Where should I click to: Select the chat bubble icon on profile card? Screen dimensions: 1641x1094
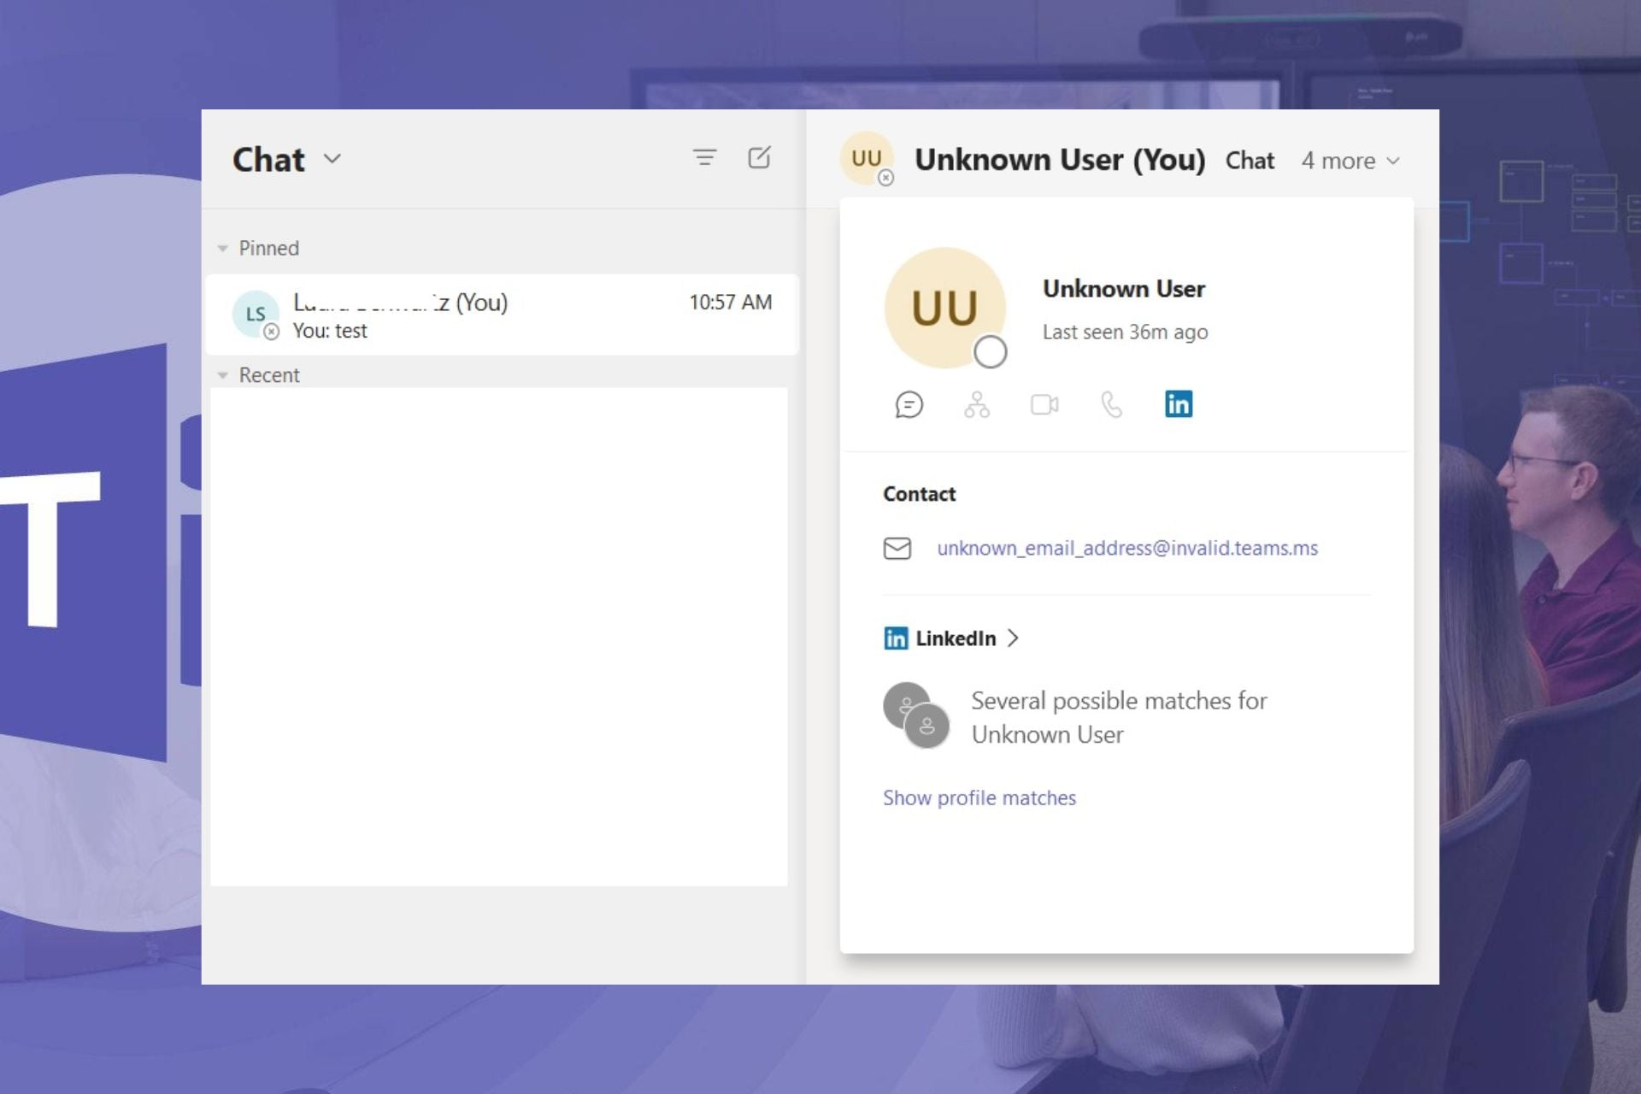point(909,405)
